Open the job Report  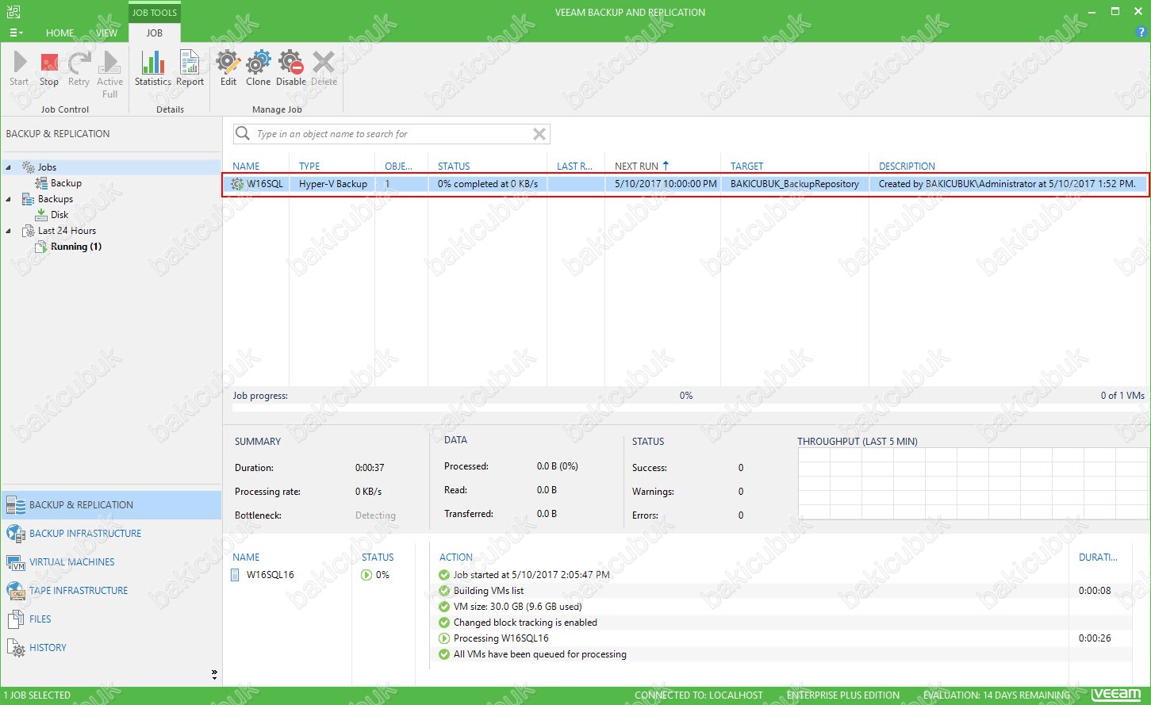coord(190,69)
